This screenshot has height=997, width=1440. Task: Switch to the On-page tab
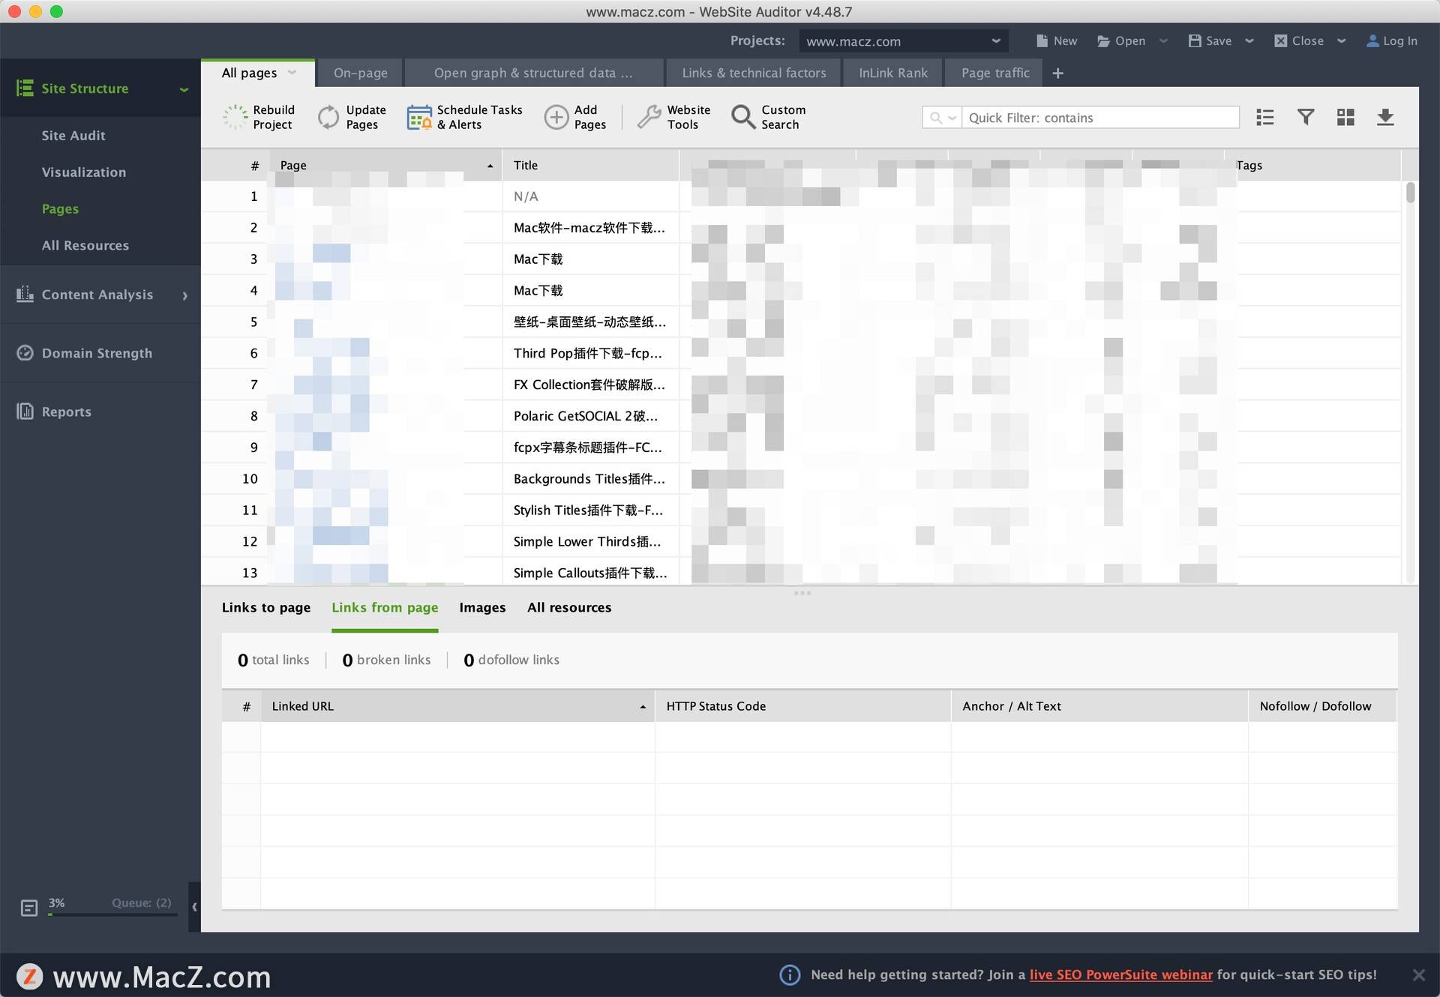pos(360,73)
